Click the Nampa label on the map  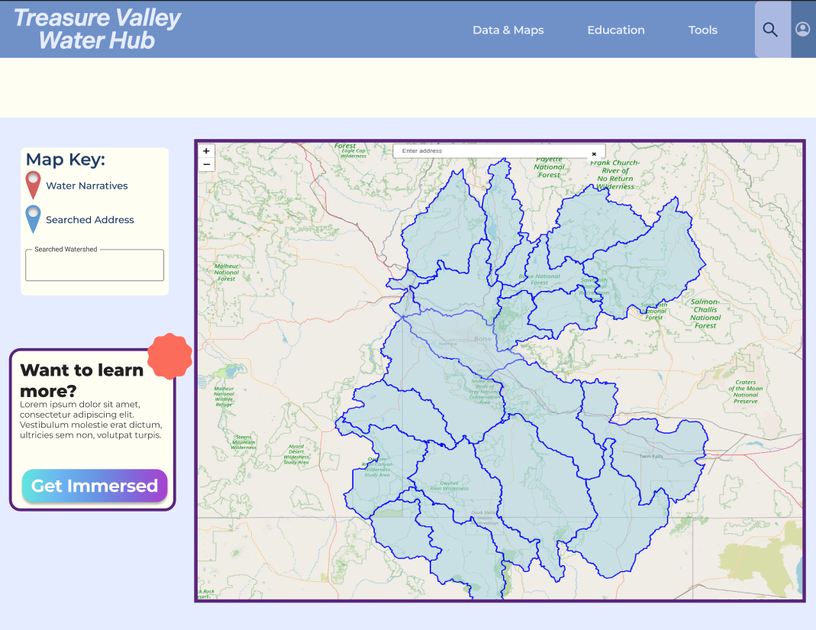(x=447, y=344)
